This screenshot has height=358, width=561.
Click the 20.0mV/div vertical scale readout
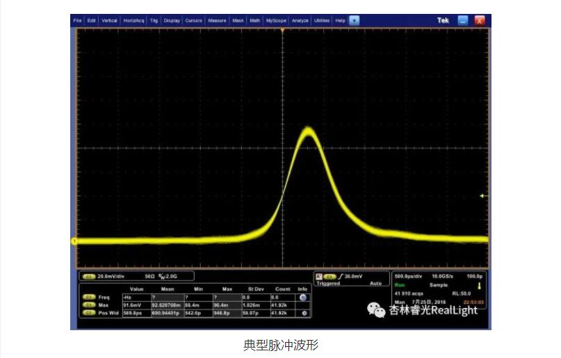point(111,277)
